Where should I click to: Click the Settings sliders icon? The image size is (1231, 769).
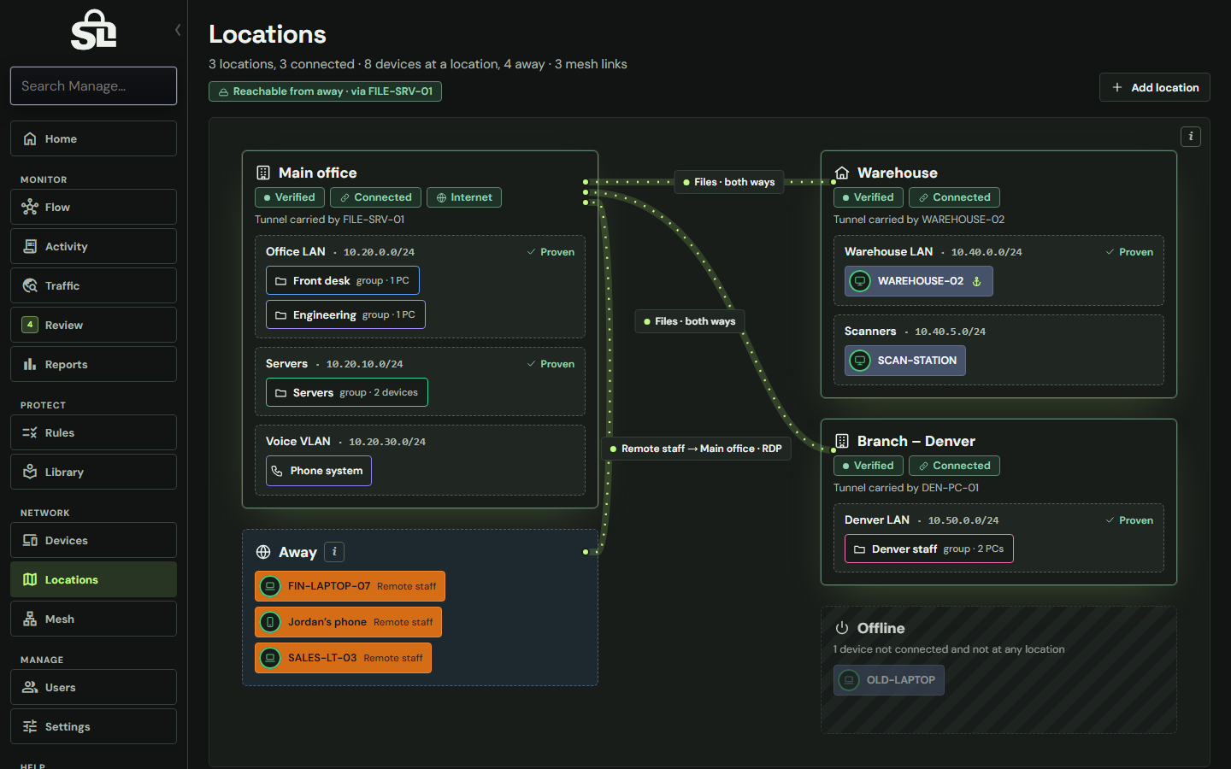[x=30, y=726]
